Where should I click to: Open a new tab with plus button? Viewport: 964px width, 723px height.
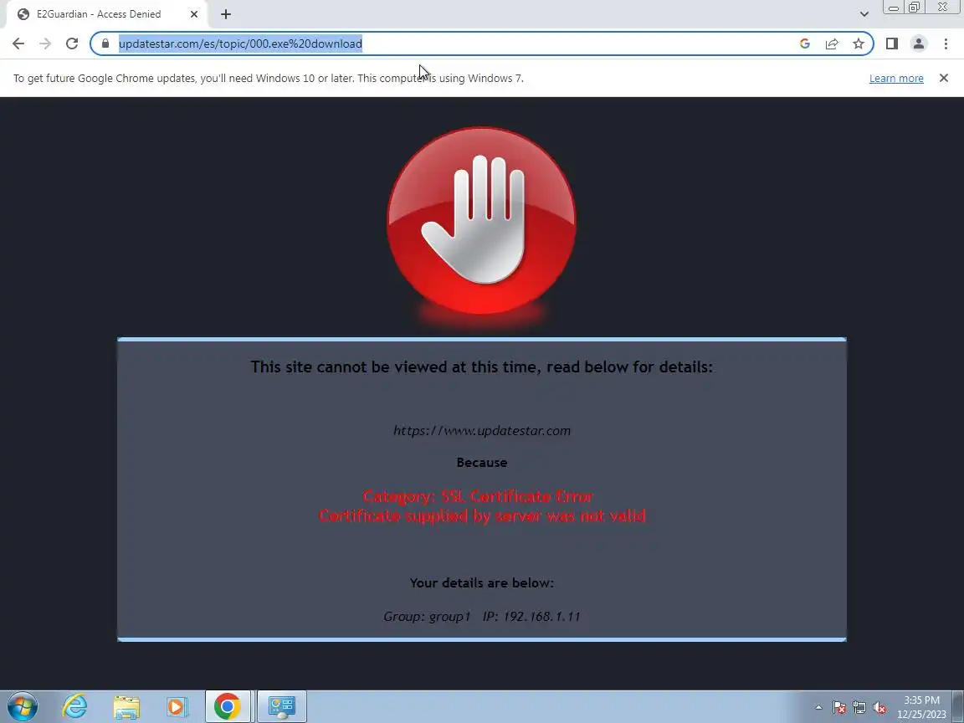226,14
